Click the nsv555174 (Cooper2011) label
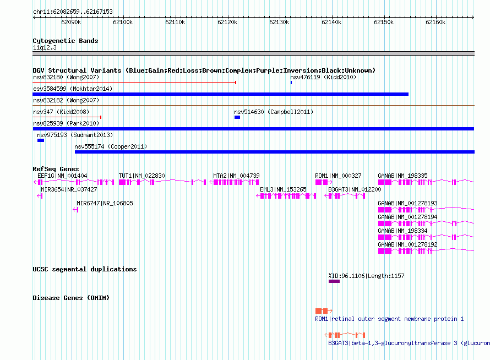The width and height of the screenshot is (490, 360). [x=111, y=146]
